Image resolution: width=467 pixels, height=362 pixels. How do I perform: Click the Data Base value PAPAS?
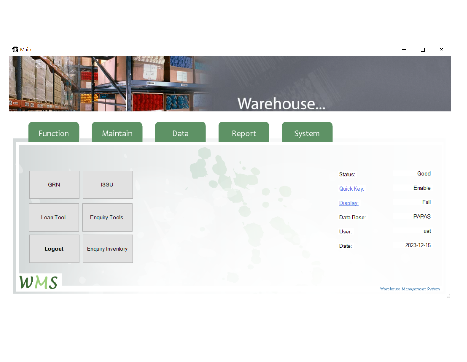point(422,217)
